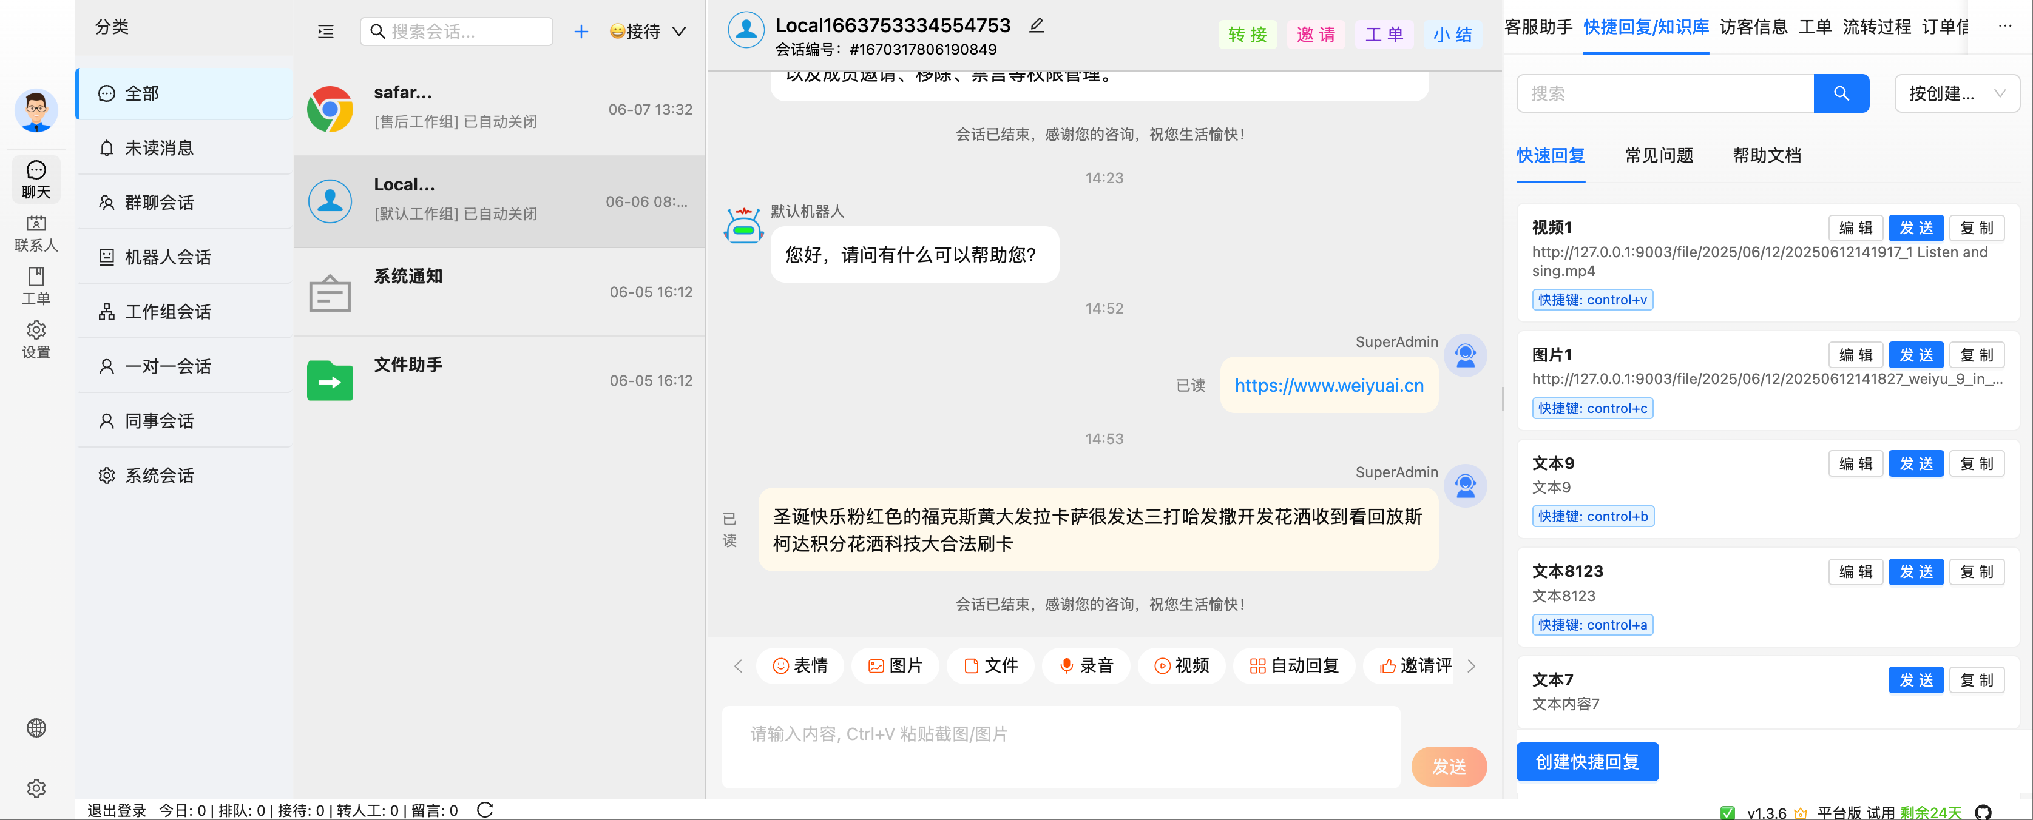This screenshot has height=820, width=2033.
Task: Click the blue magnifier search button
Action: pyautogui.click(x=1841, y=94)
